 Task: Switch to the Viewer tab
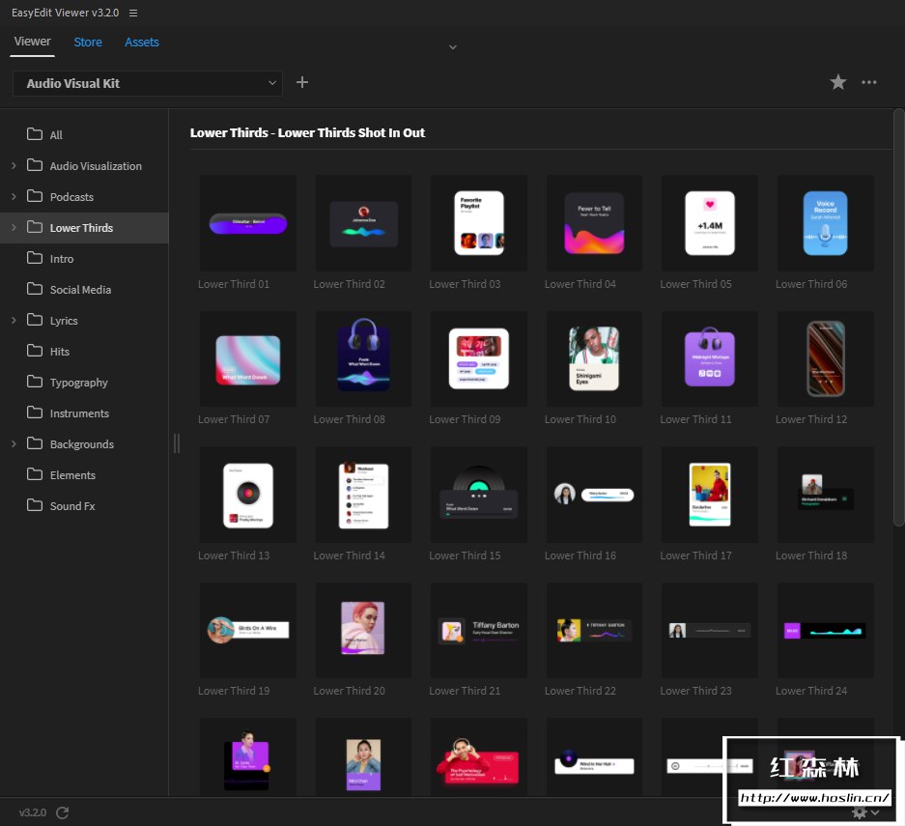pyautogui.click(x=32, y=42)
